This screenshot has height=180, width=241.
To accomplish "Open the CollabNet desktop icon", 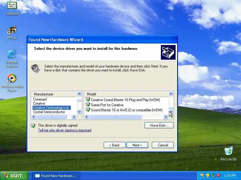I will pos(12,8).
